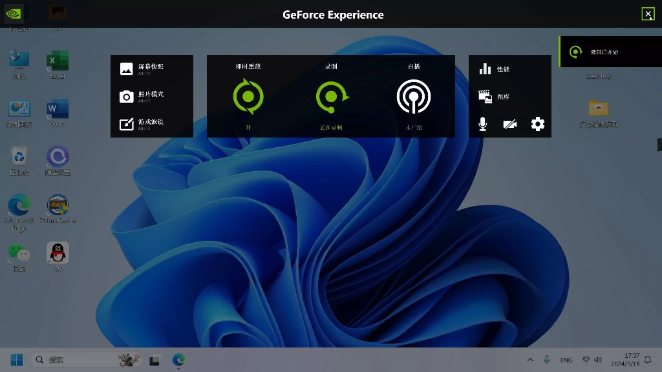This screenshot has width=662, height=372.
Task: Open the Wi-Fi network tray icon
Action: (x=586, y=360)
